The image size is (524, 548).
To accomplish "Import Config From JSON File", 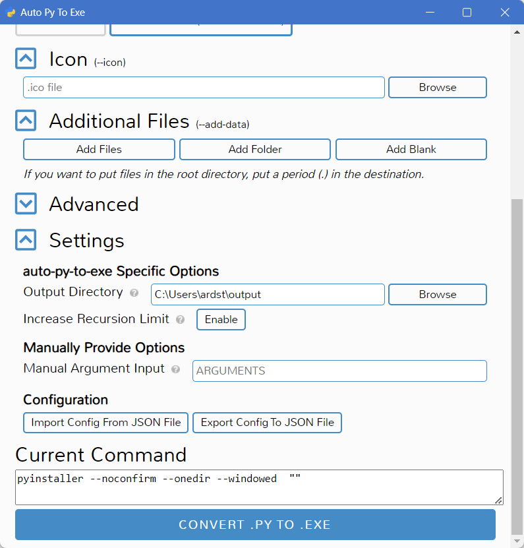I will point(105,422).
